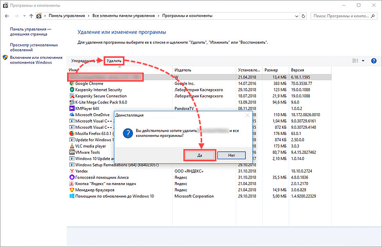Click version 6.16.1.1595 in selected row
Image resolution: width=382 pixels, height=247 pixels.
300,77
